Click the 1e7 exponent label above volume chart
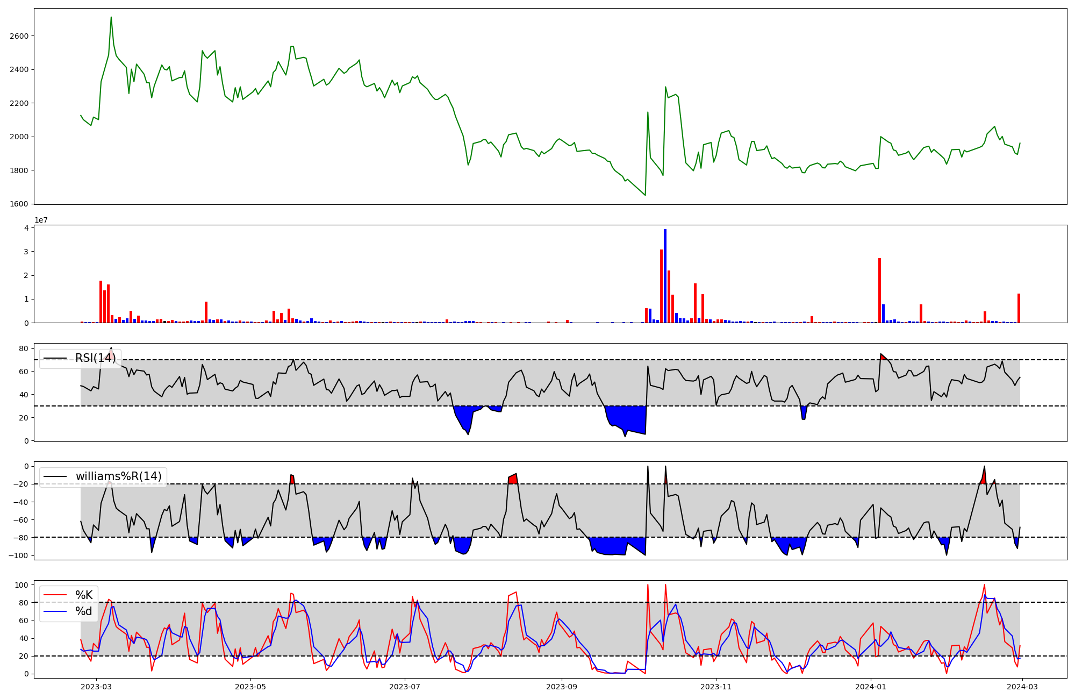1075x699 pixels. (41, 220)
